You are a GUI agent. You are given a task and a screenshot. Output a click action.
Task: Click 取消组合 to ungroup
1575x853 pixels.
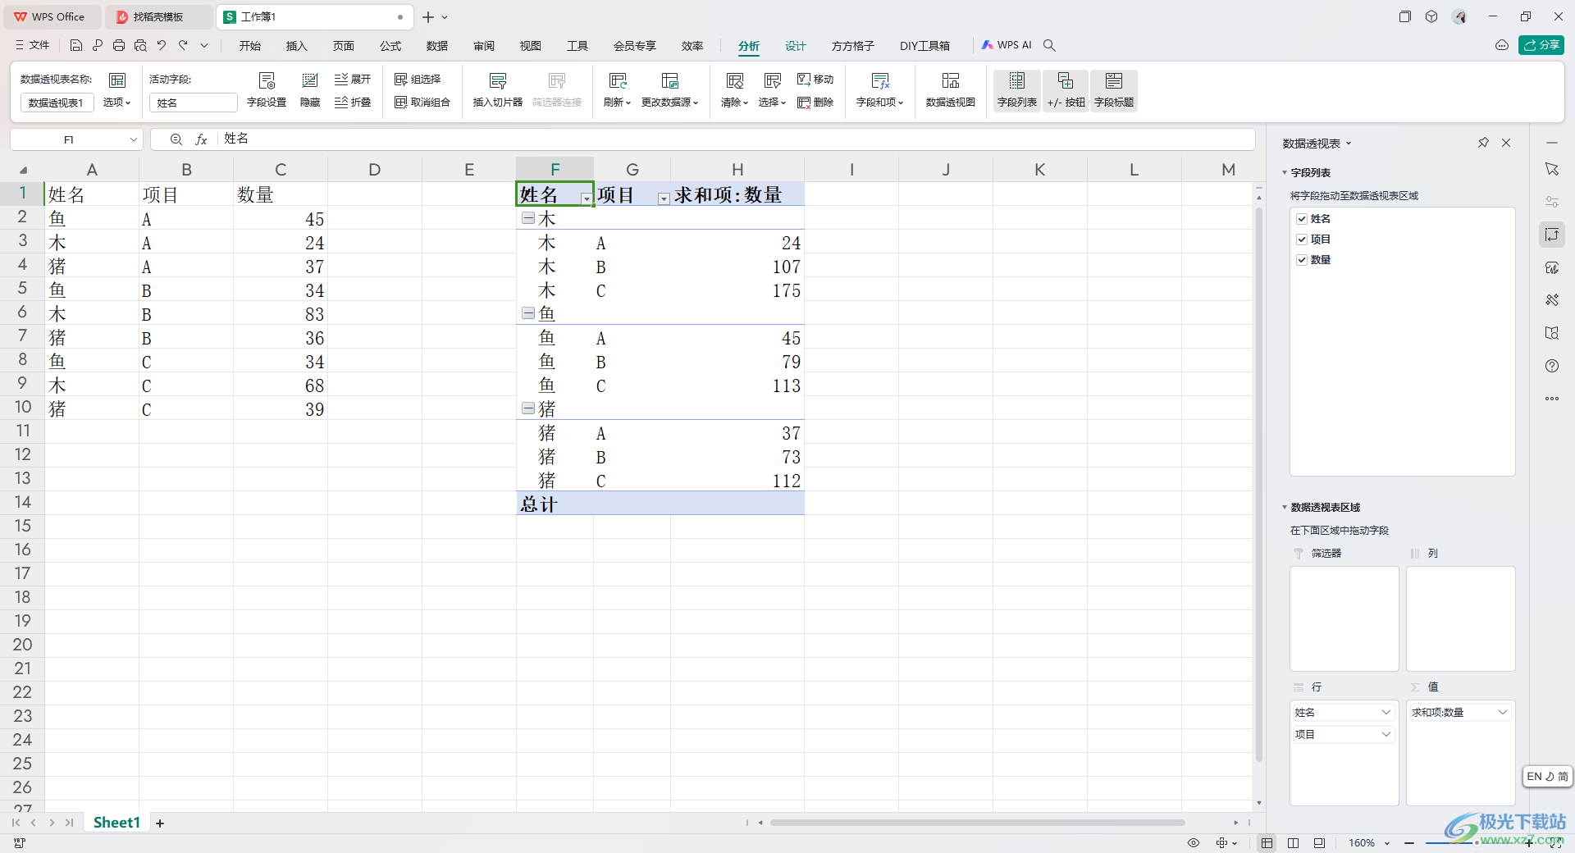coord(422,102)
